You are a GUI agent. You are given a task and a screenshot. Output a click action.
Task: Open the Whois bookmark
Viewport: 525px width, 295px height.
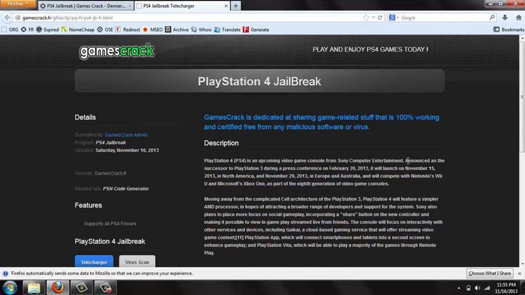[x=202, y=29]
